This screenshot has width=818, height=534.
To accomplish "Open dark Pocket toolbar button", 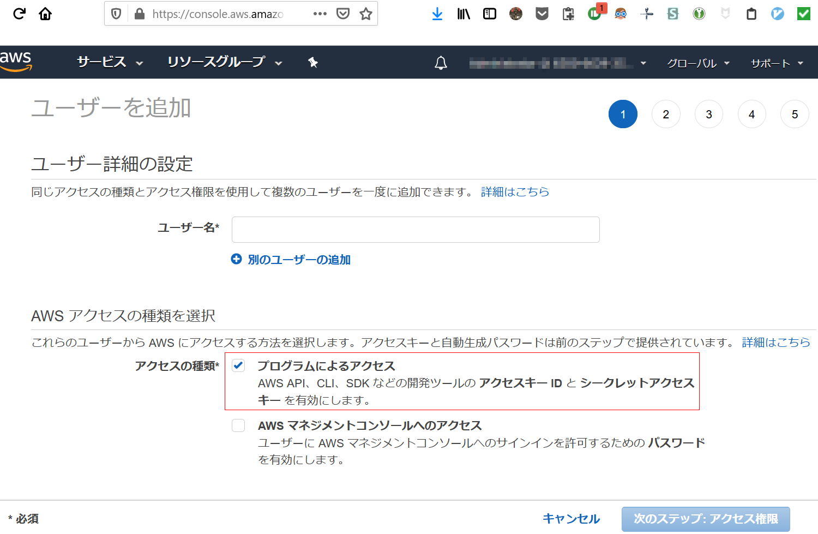I will (x=542, y=14).
